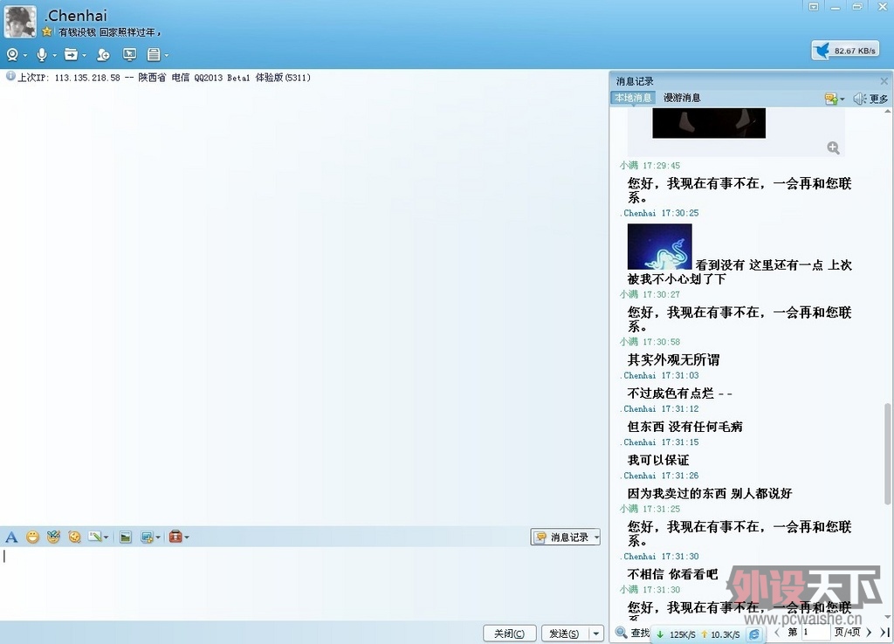Open dropdown arrow beside screen capture icon
Screen dimensions: 894x644
[158, 538]
